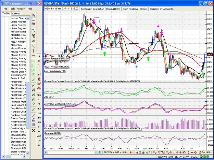Click the red target crosshair icon in bottom toolbar
The height and width of the screenshot is (160, 214).
(x=195, y=152)
